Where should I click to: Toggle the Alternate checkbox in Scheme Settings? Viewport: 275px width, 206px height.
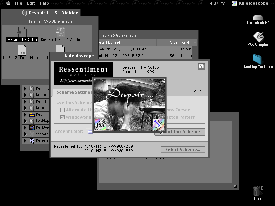point(63,110)
